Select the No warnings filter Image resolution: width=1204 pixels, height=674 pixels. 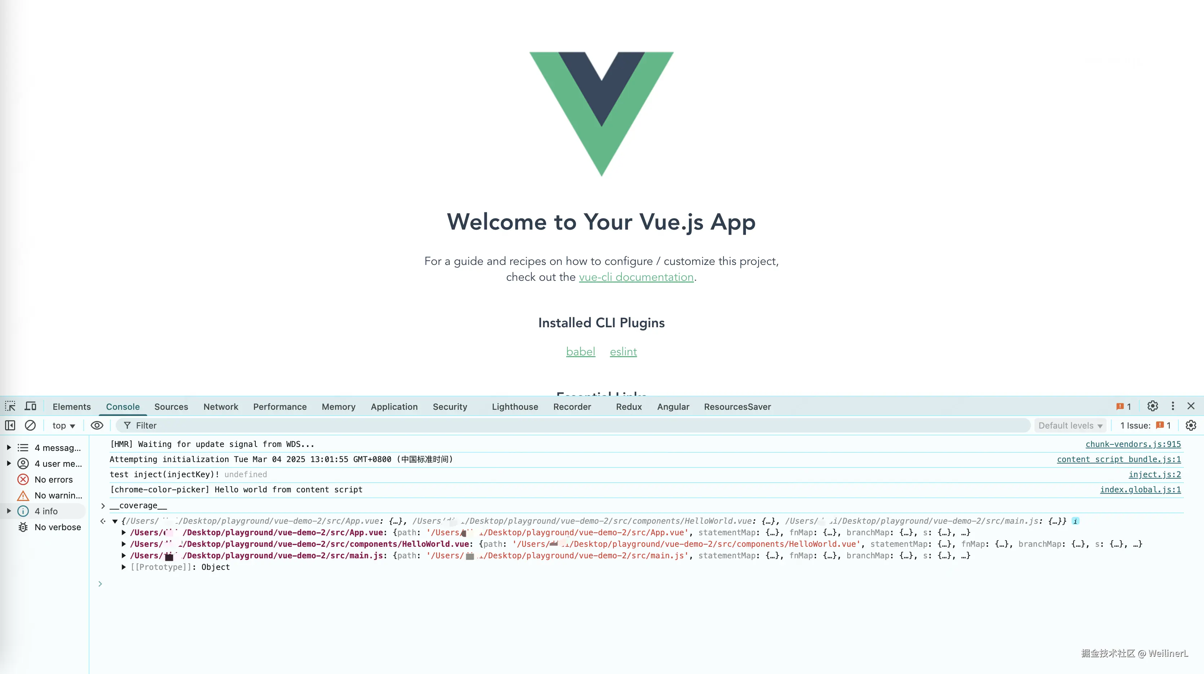coord(58,495)
